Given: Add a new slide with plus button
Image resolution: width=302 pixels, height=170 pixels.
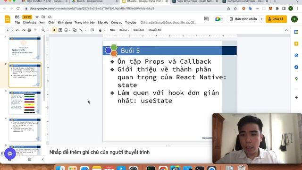Looking at the screenshot, I should (8, 30).
